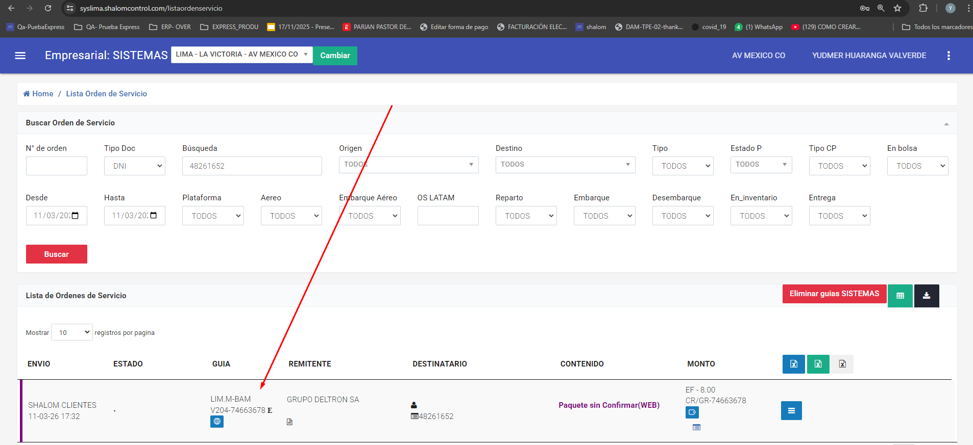The height and width of the screenshot is (445, 973).
Task: Click the blue Excel export icon
Action: point(793,364)
